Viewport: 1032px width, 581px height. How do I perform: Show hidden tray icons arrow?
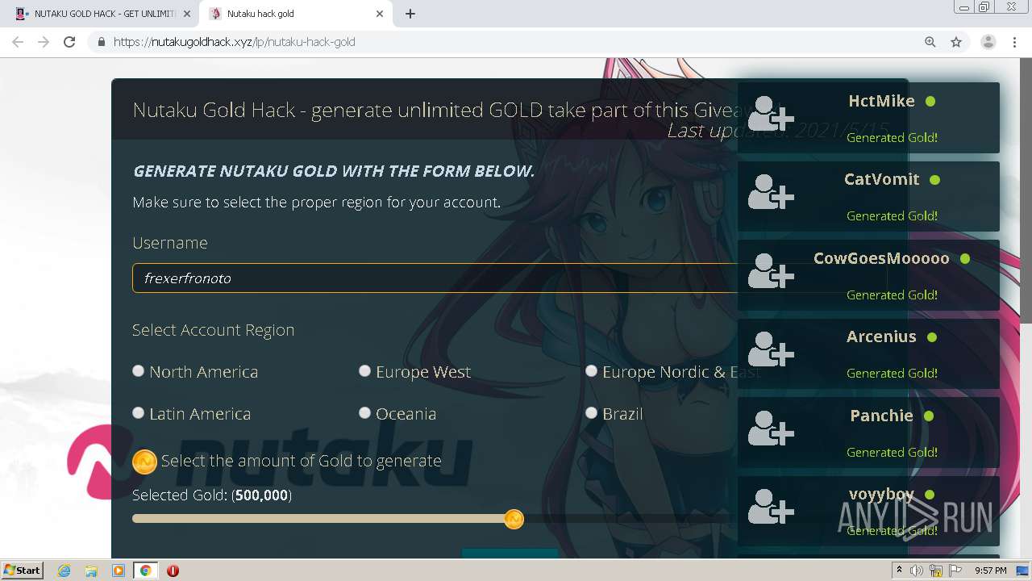tap(900, 571)
